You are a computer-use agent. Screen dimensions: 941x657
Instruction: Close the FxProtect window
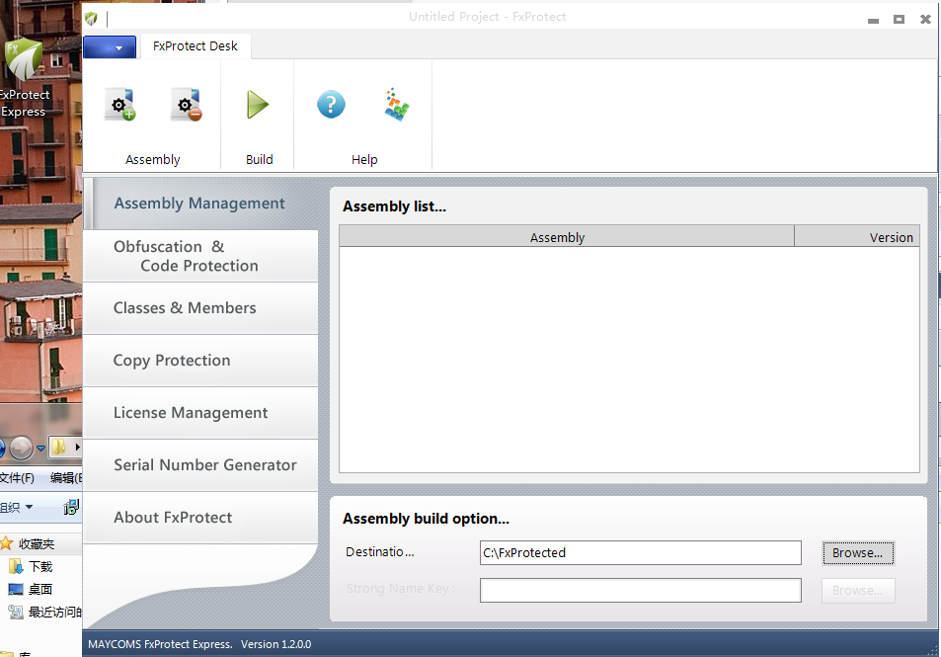[925, 19]
